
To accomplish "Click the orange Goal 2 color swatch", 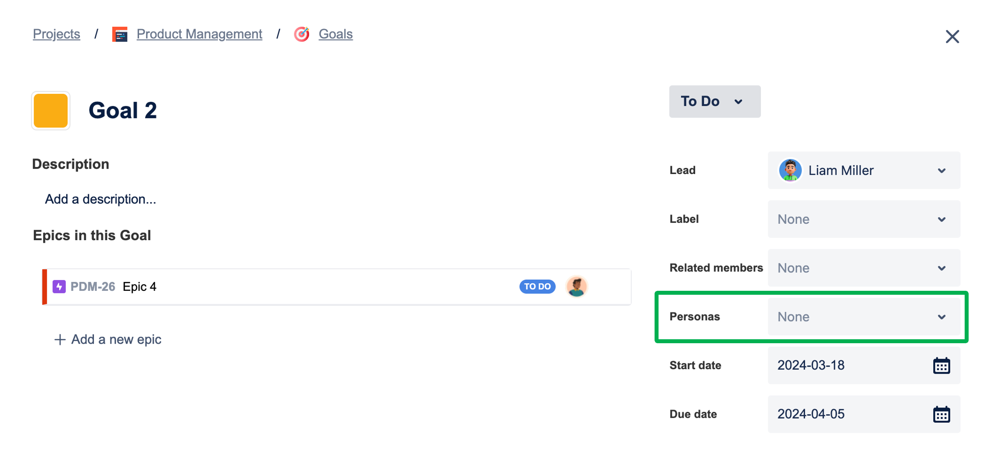I will coord(51,111).
